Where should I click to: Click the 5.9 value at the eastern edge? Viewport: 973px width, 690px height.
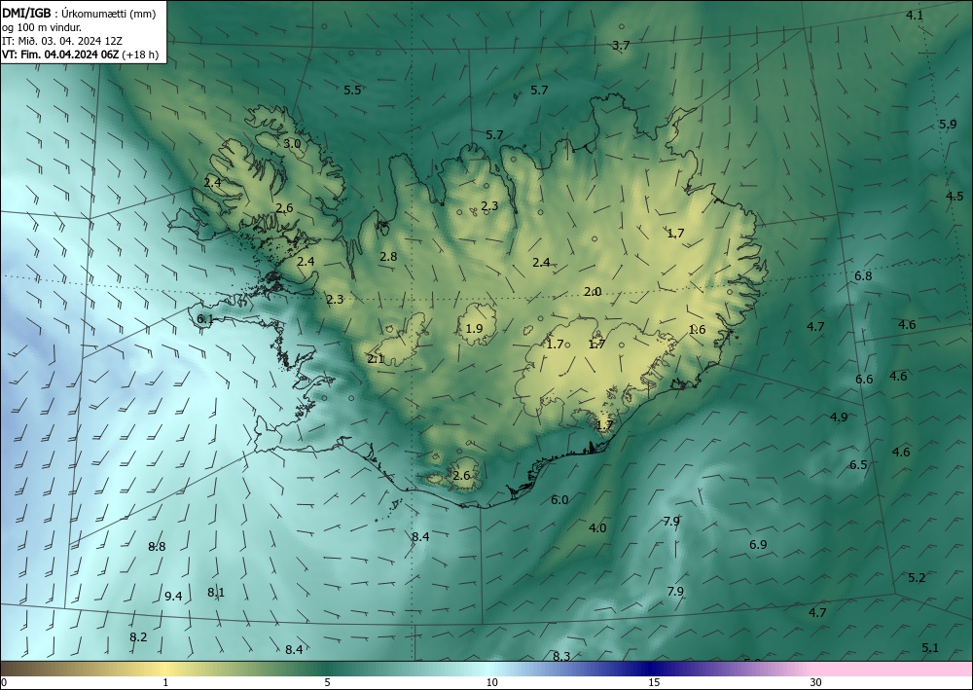(x=948, y=124)
